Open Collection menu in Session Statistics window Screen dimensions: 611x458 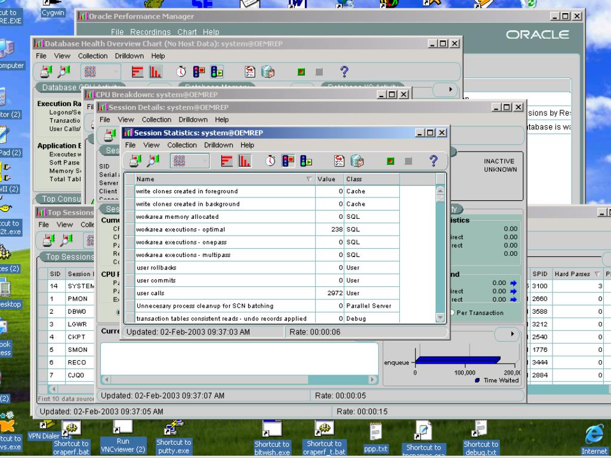[182, 145]
